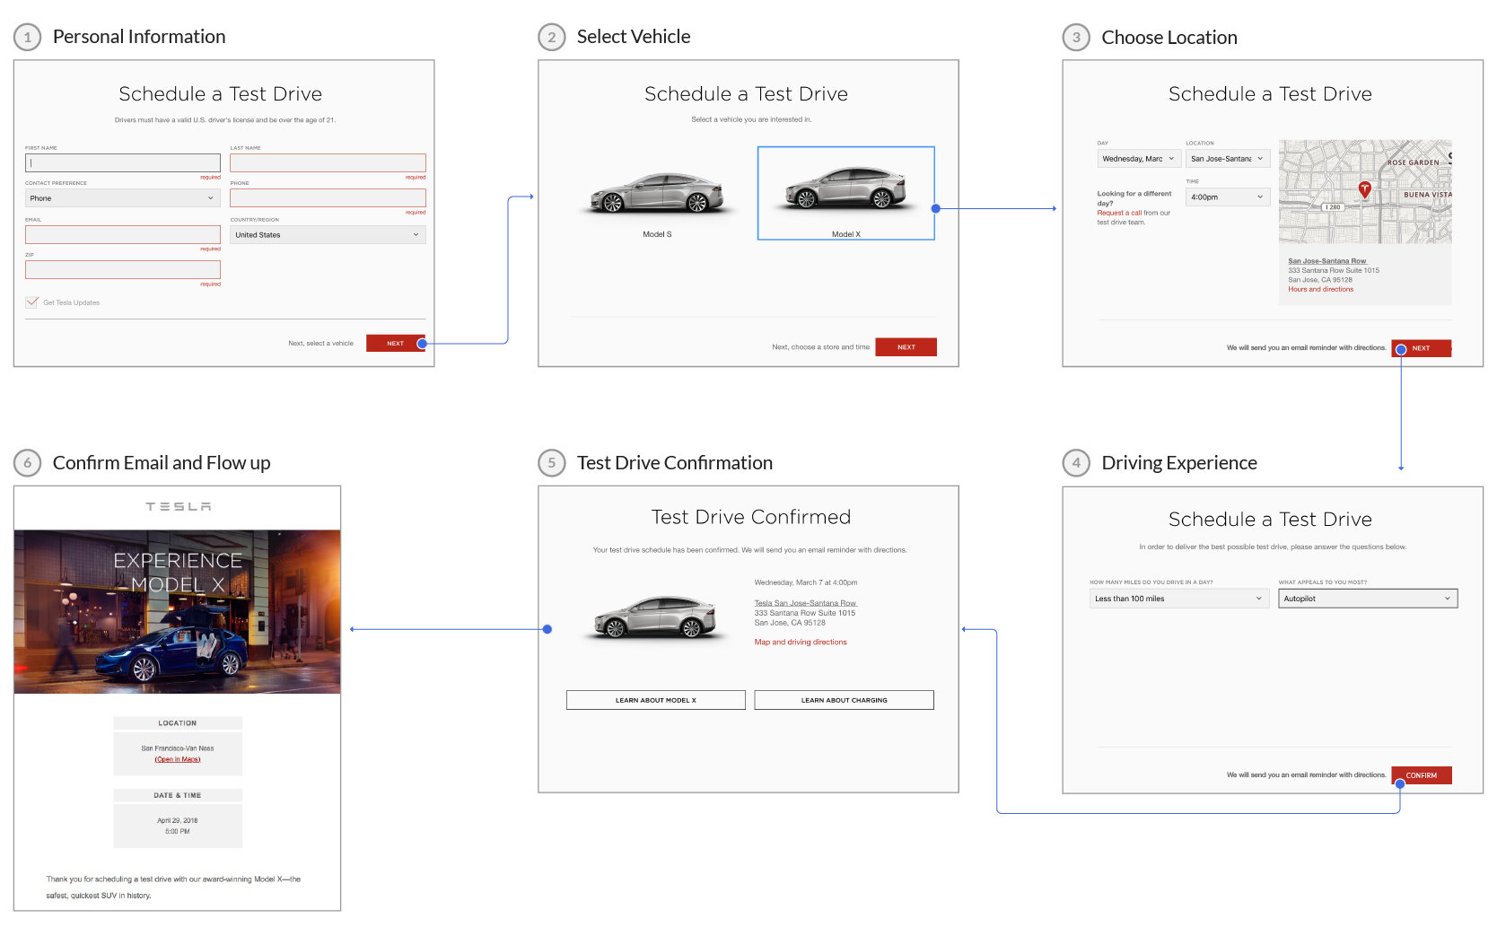Image resolution: width=1497 pixels, height=936 pixels.
Task: Click the BUENA VISTA label on the map
Action: click(1428, 195)
